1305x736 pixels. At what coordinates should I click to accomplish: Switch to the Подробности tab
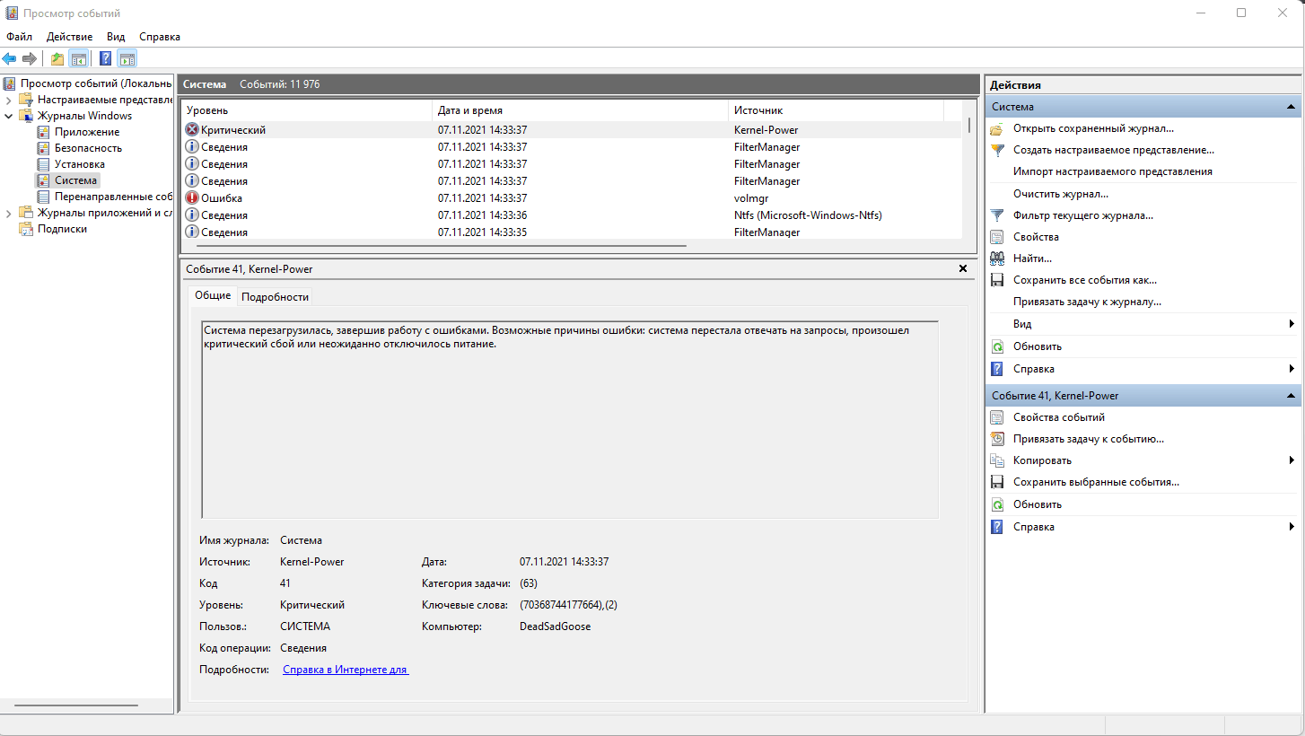(275, 297)
